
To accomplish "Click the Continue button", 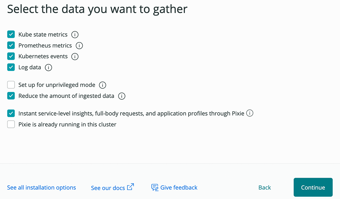I will tap(313, 187).
